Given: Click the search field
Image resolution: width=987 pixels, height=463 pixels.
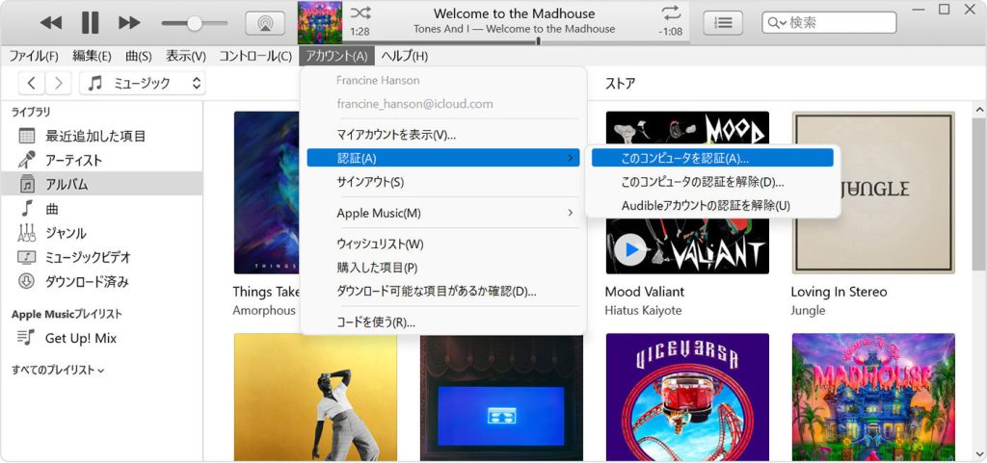Looking at the screenshot, I should (829, 22).
